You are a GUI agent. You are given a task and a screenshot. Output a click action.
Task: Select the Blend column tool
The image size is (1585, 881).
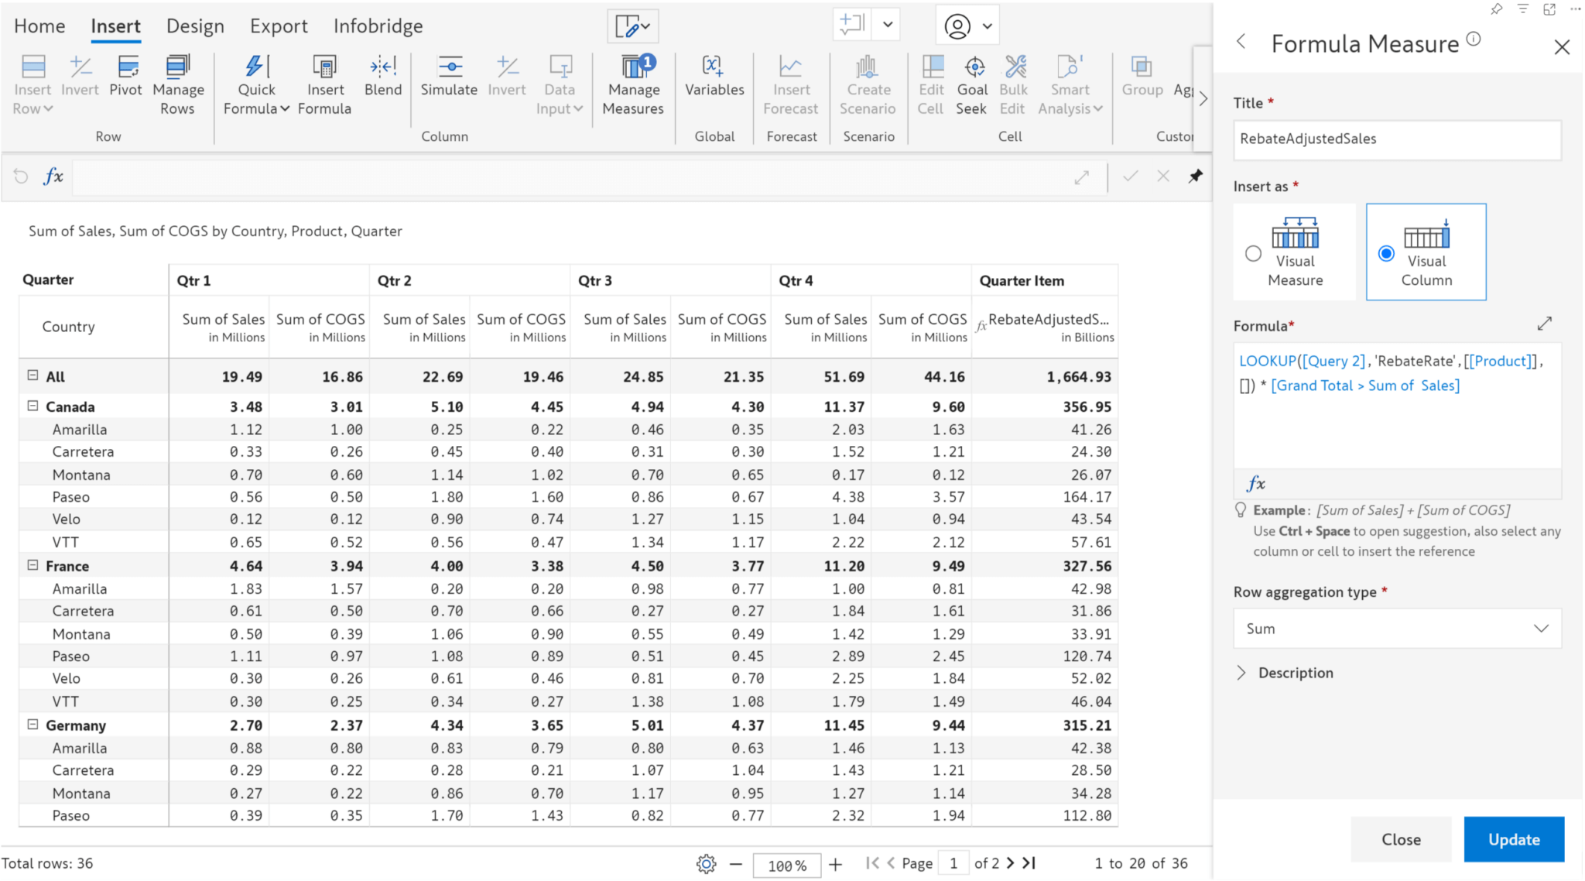click(383, 76)
